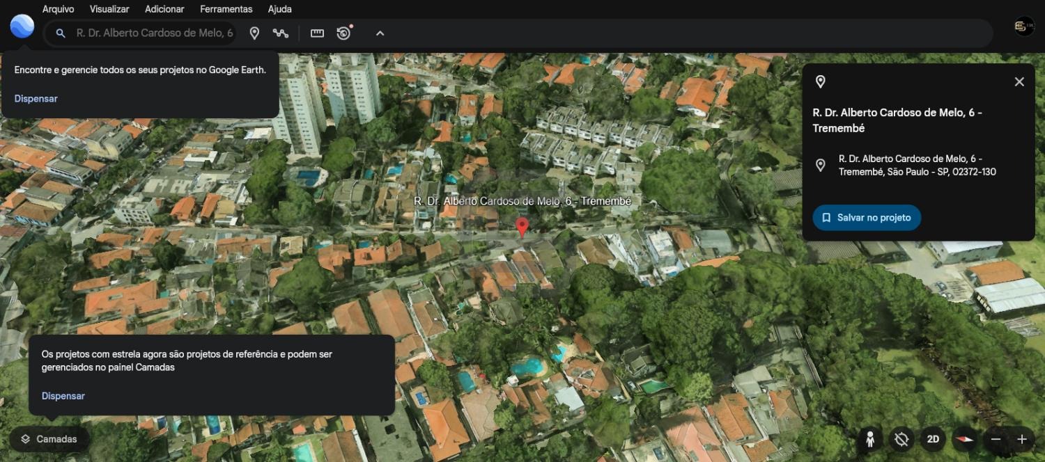
Task: Open the user account avatar
Action: [x=1024, y=26]
